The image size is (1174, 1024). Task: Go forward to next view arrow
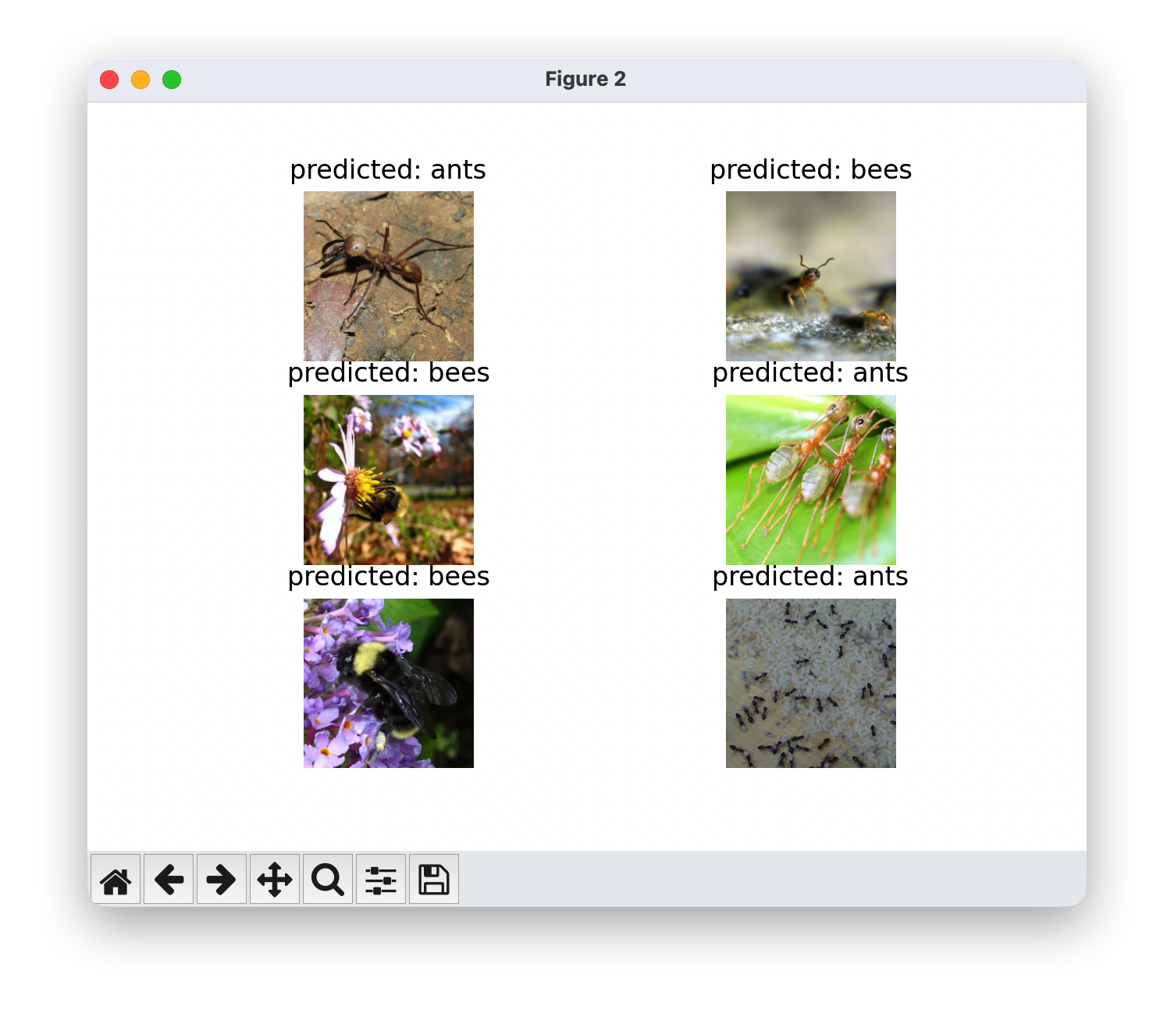click(x=222, y=880)
